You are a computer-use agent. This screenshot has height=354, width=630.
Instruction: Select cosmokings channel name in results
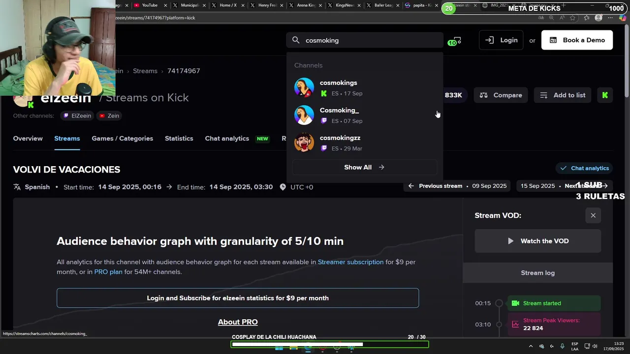pos(339,83)
